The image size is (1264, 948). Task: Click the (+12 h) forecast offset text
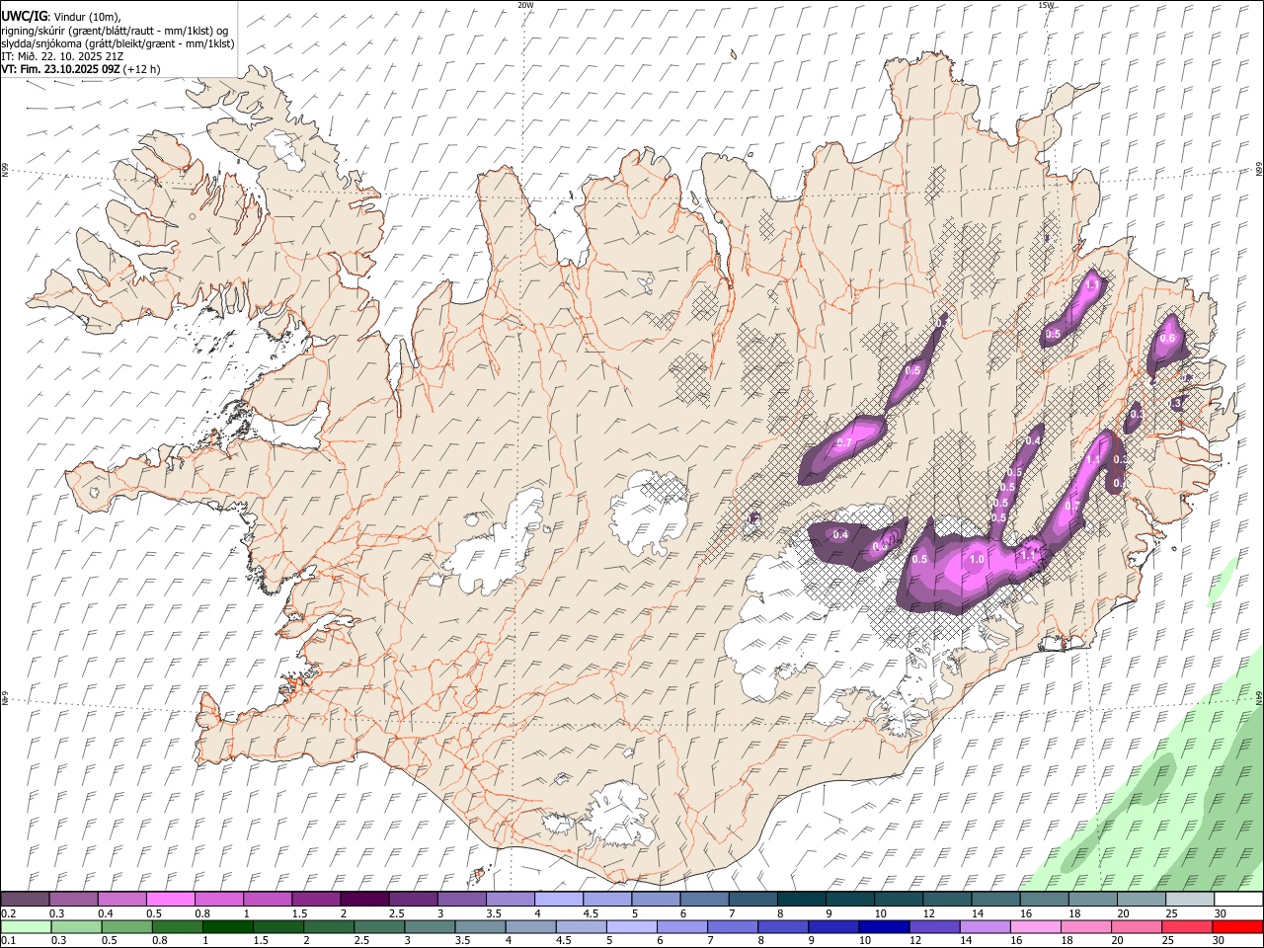click(x=142, y=69)
